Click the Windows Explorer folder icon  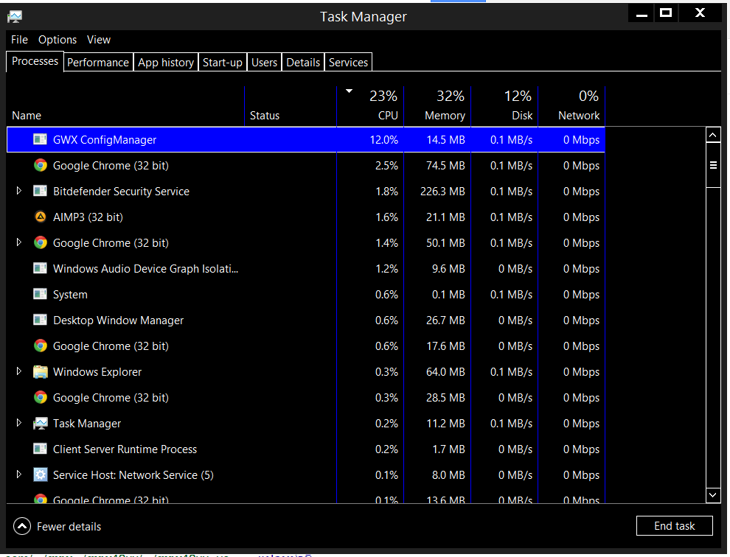41,372
